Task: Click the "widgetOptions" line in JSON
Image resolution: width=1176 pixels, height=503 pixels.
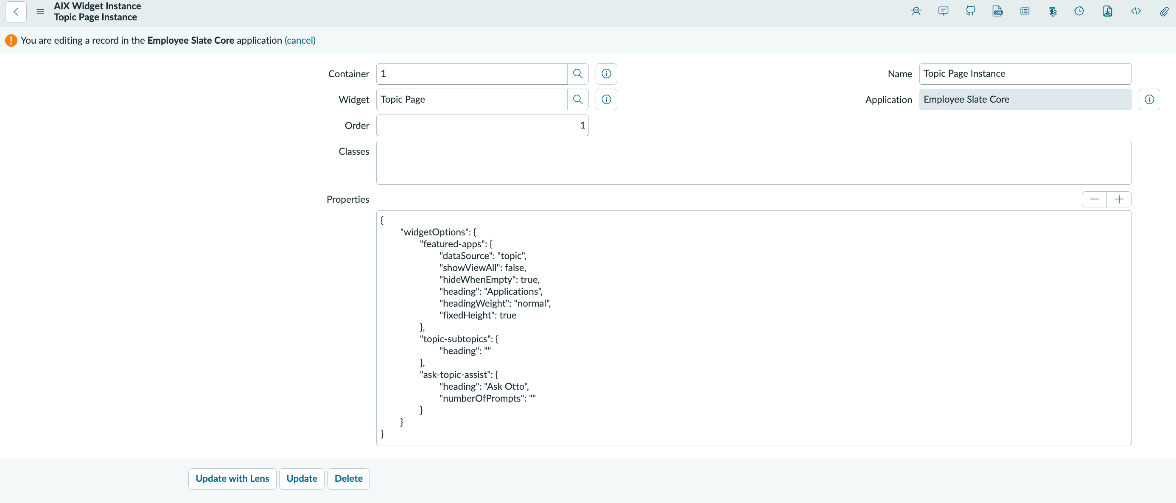Action: 438,232
